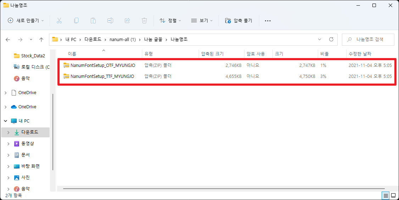Click nanum-all (1) breadcrumb

click(123, 40)
